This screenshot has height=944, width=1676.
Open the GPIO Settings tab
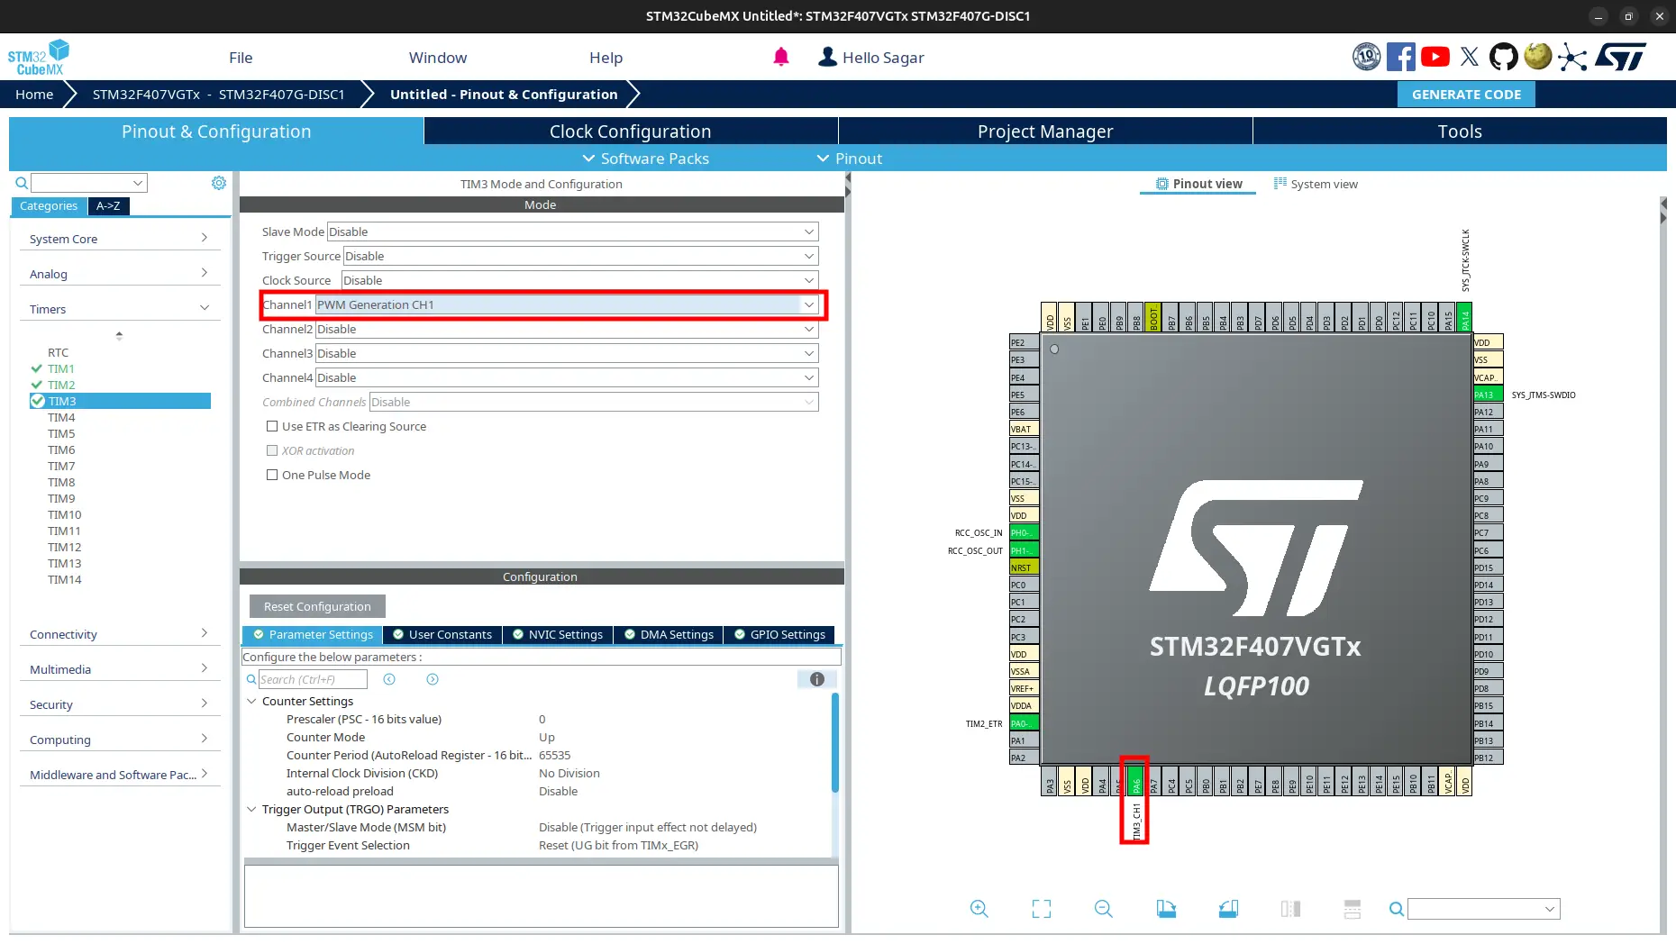pyautogui.click(x=779, y=634)
